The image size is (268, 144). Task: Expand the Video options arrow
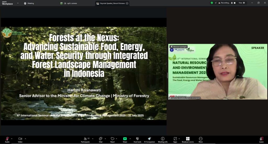point(25,139)
